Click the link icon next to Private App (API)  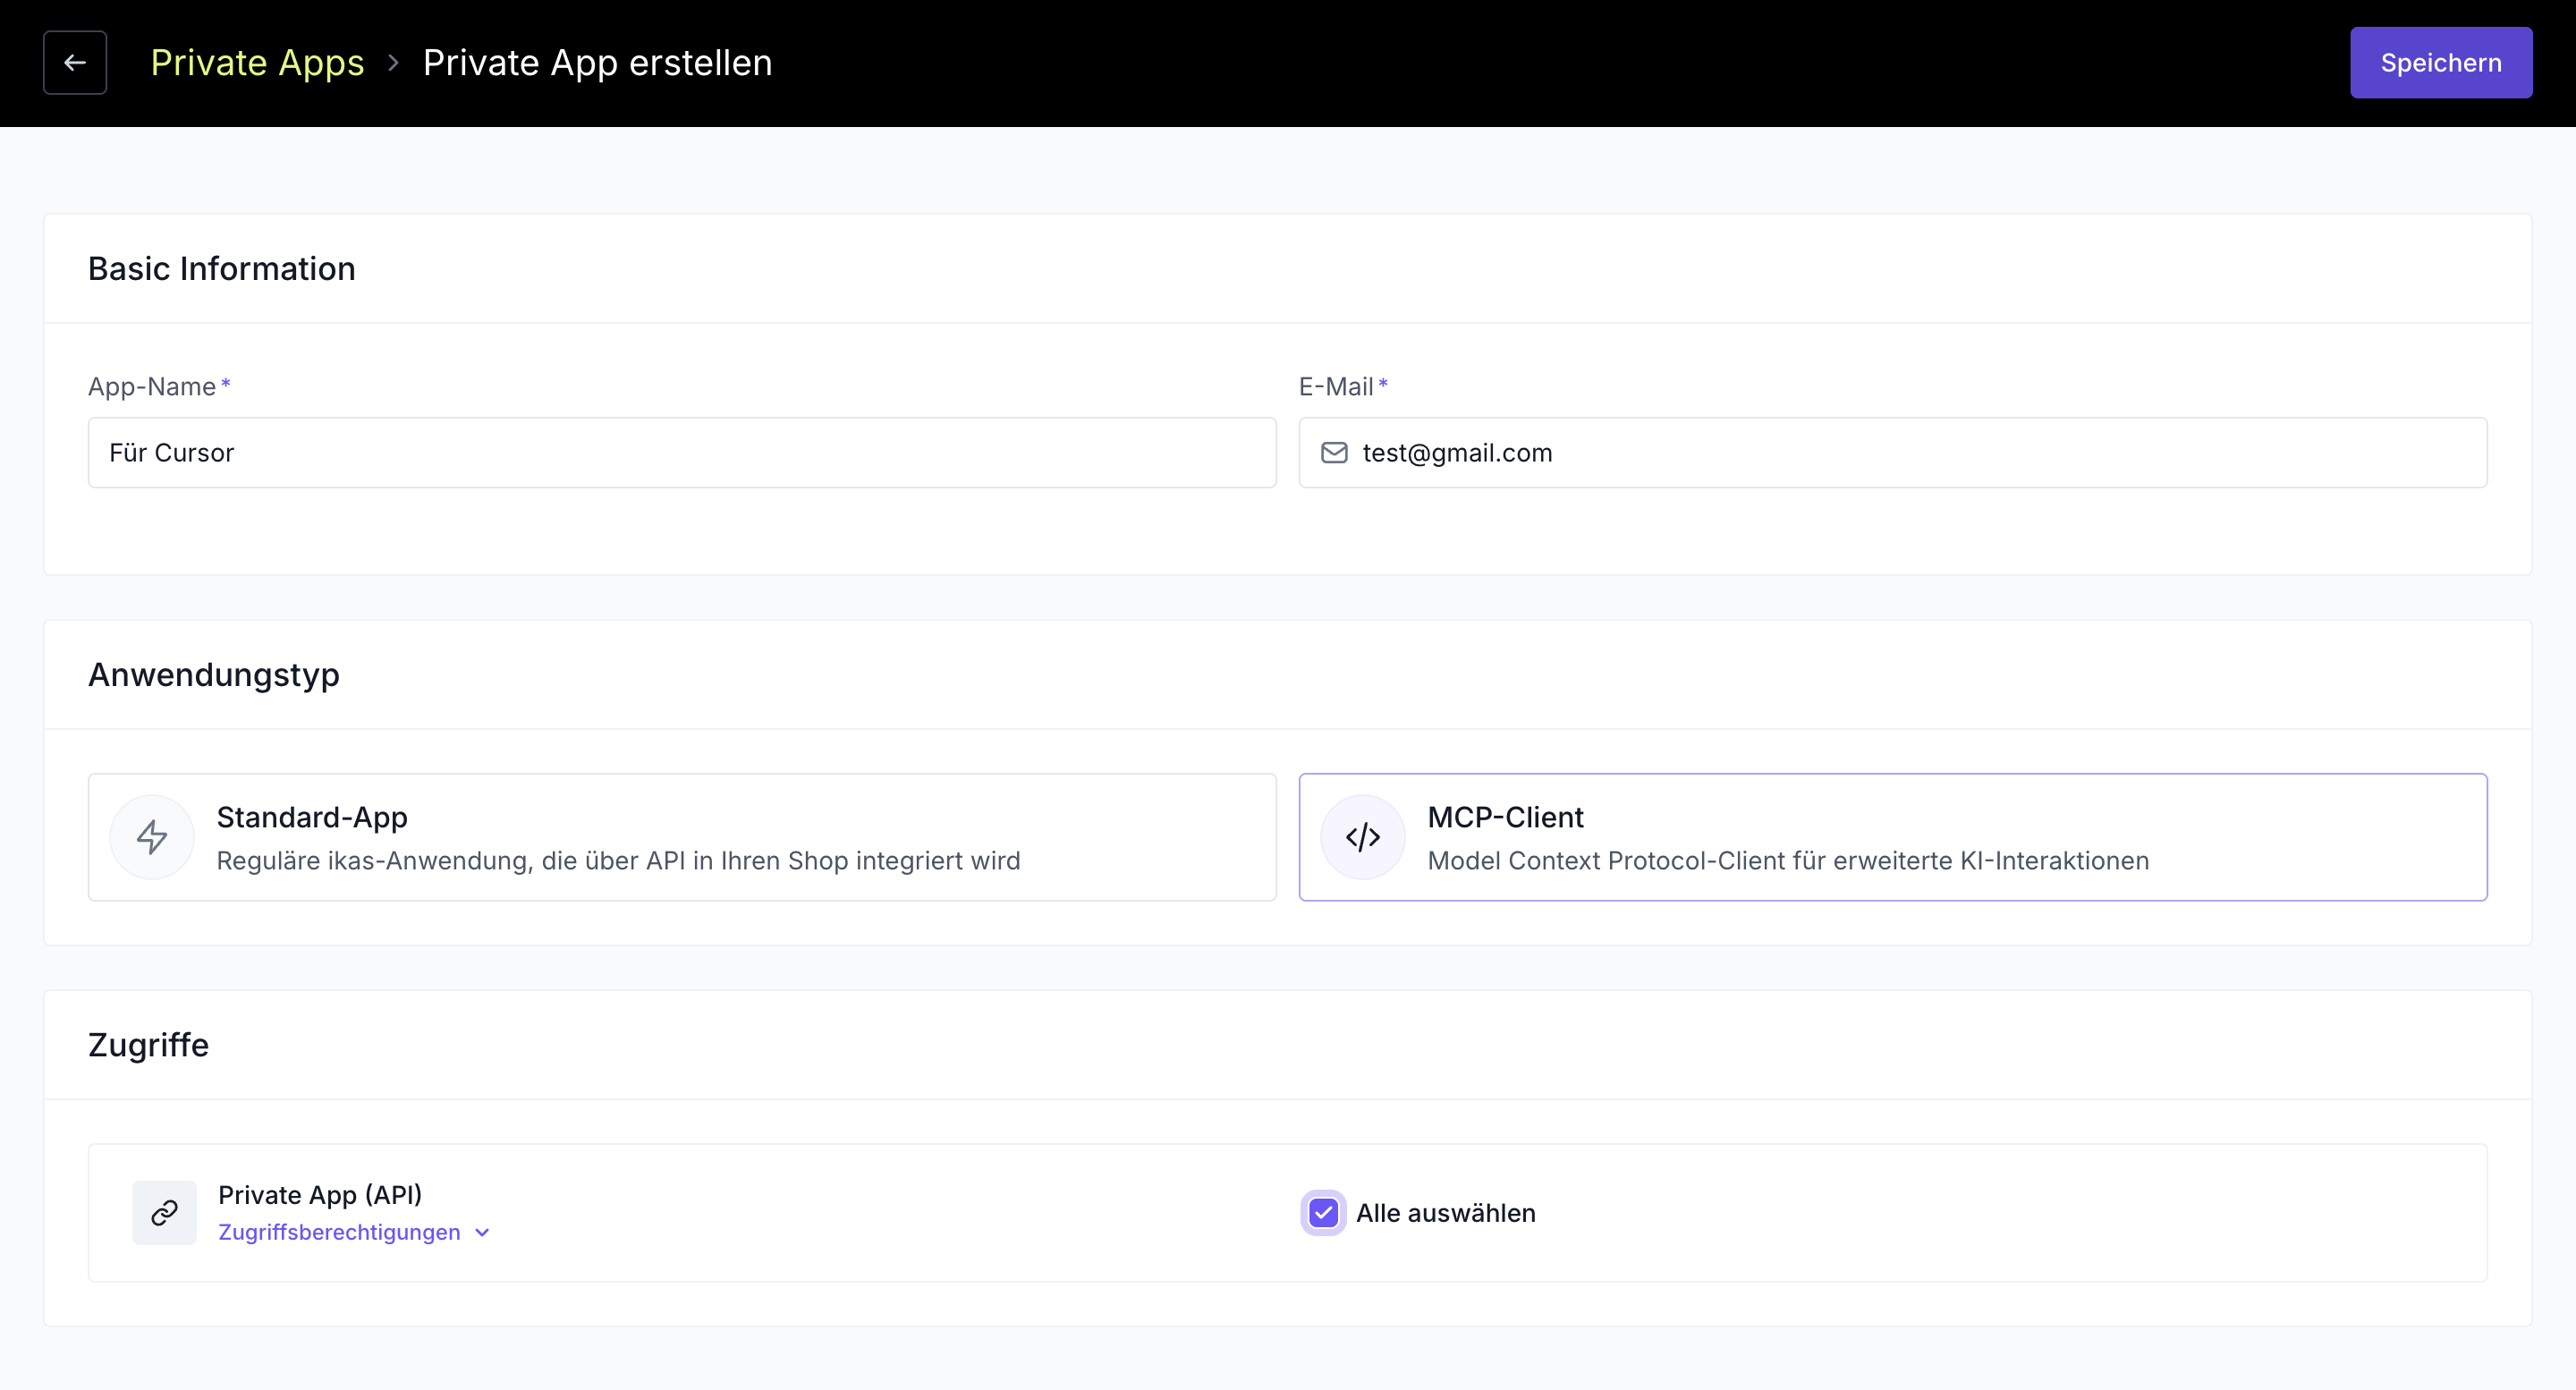165,1213
